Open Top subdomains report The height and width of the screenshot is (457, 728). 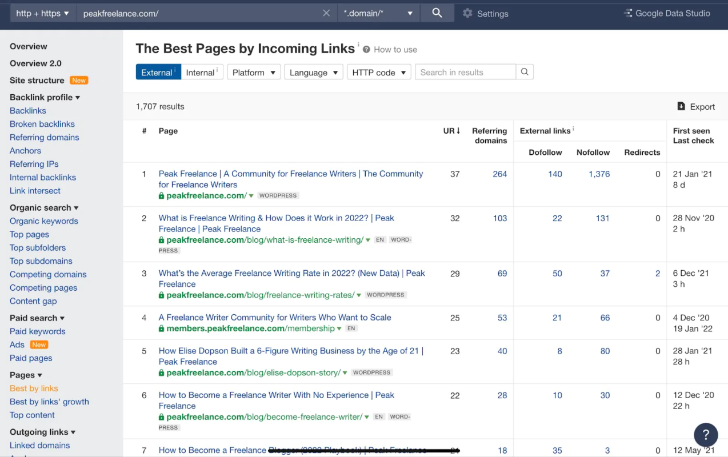point(41,261)
